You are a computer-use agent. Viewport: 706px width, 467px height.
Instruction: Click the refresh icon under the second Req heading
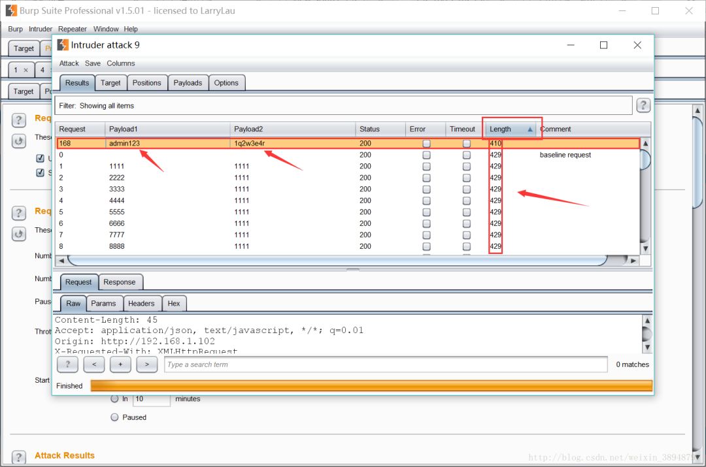point(18,234)
